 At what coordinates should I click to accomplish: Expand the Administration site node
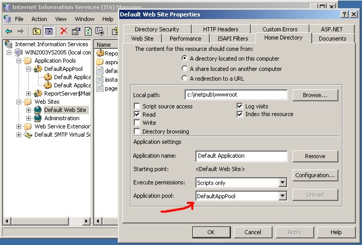[28, 118]
